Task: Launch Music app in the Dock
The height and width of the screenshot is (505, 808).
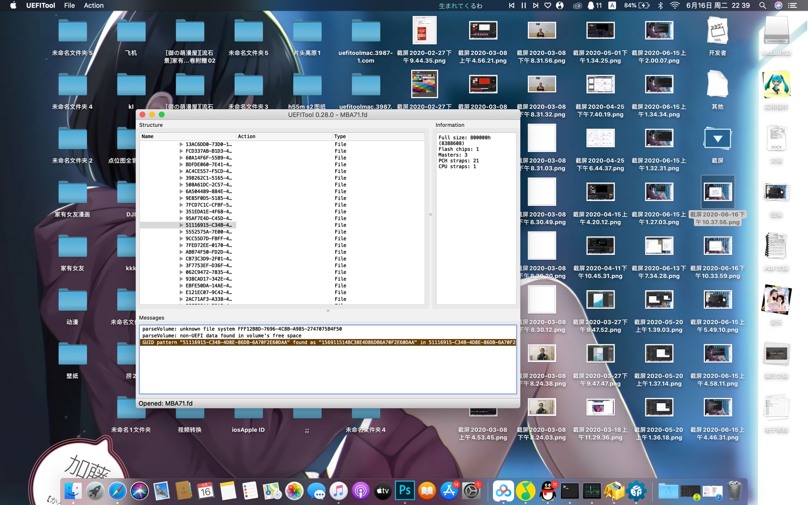Action: tap(339, 491)
